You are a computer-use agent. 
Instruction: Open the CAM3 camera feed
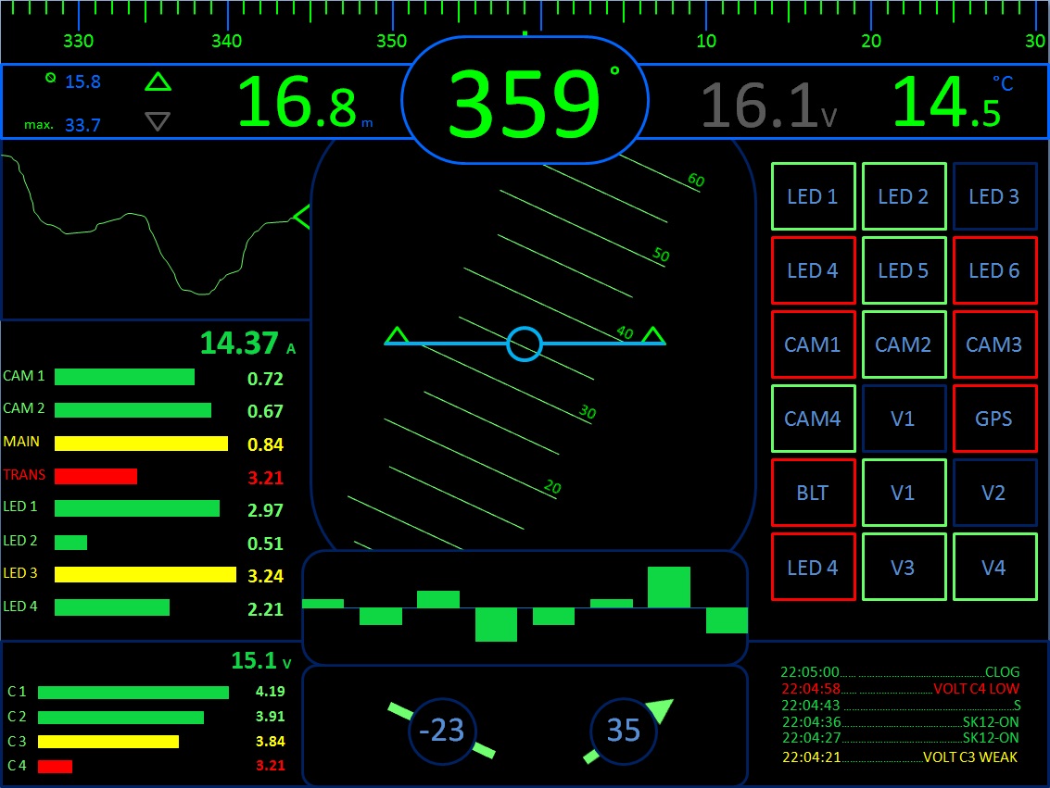pos(994,344)
